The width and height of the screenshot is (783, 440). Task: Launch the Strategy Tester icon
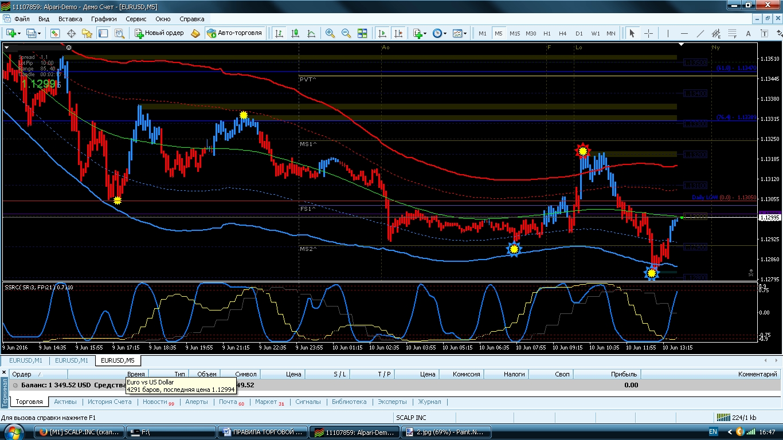(x=119, y=33)
